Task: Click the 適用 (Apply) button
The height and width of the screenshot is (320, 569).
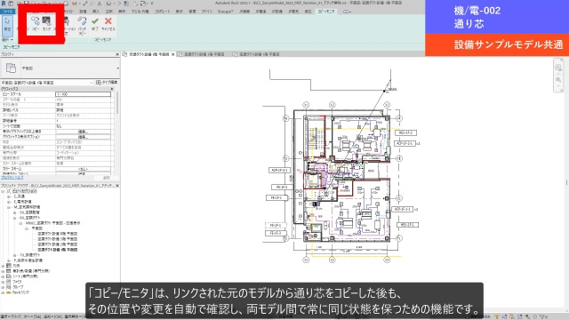Action: 107,178
